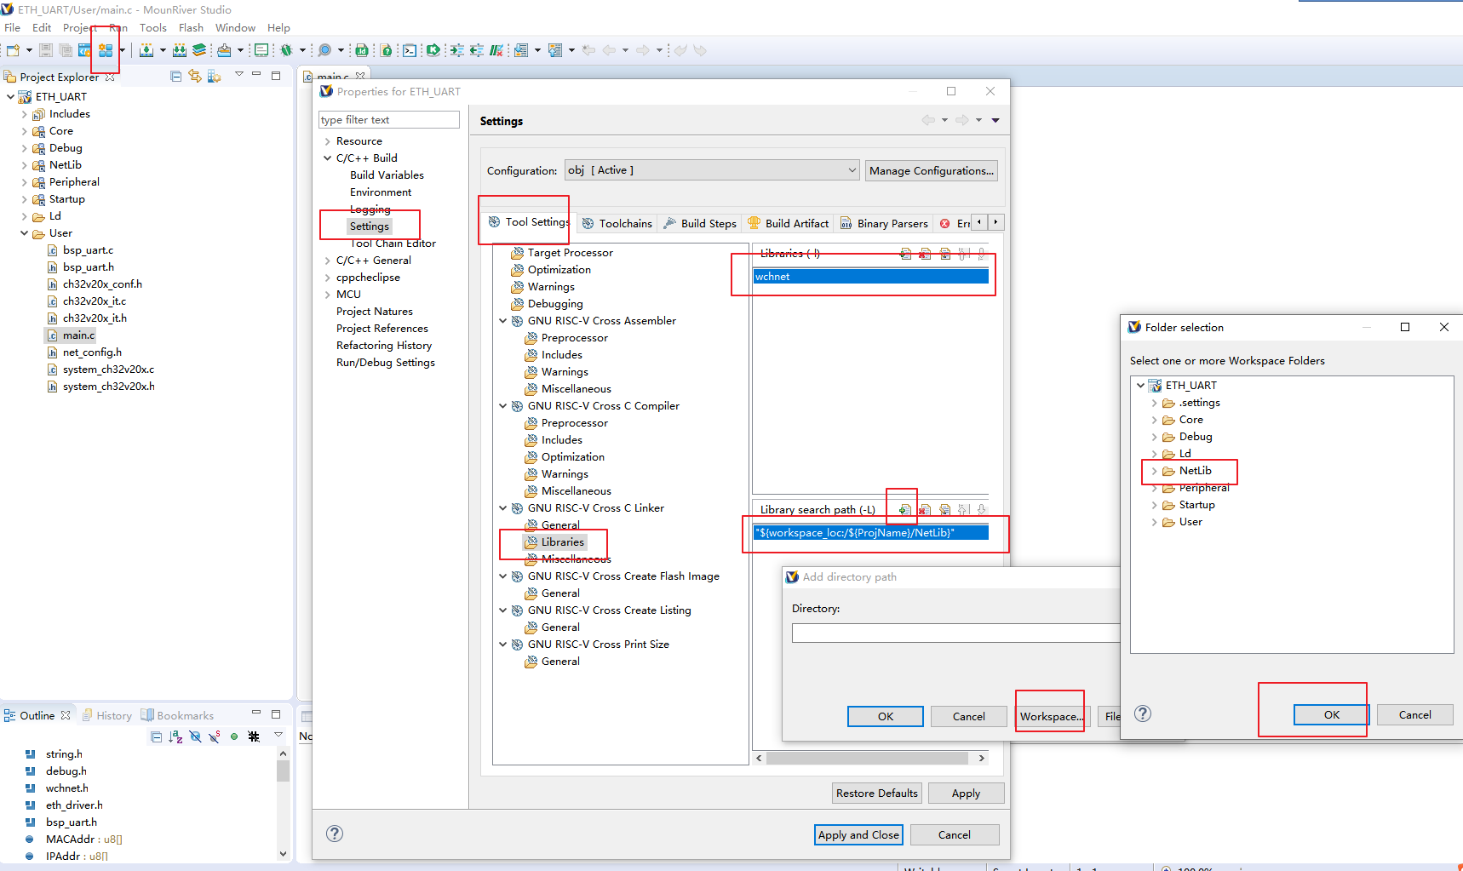This screenshot has height=871, width=1463.
Task: Click Sort alphabetically in Outline view
Action: click(175, 736)
